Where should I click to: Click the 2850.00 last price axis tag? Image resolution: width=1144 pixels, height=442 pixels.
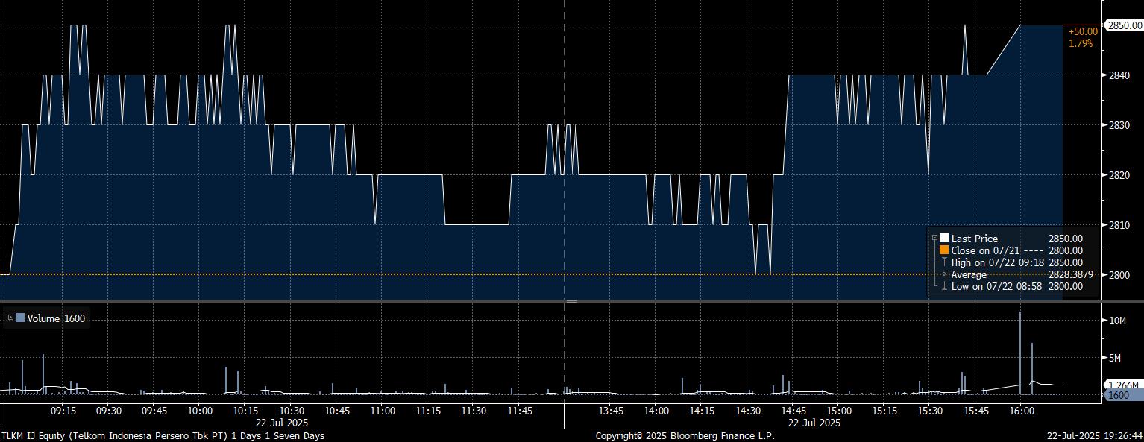pyautogui.click(x=1125, y=25)
